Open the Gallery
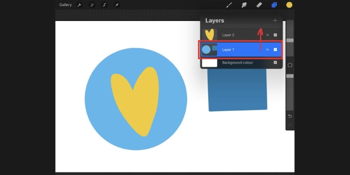This screenshot has width=350, height=175. pos(65,5)
